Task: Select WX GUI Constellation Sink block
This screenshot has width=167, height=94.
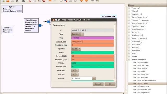Action: coord(145,80)
